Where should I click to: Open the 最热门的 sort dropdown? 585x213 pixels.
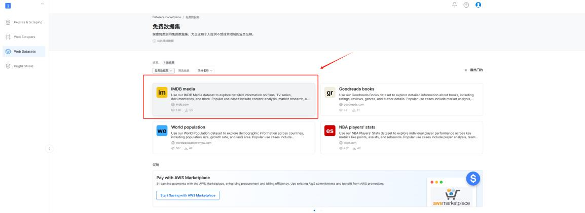coord(474,70)
